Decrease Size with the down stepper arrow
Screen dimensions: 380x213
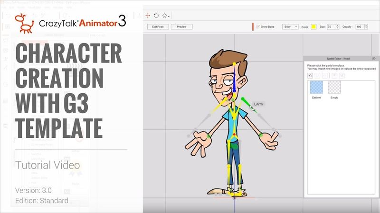(x=338, y=28)
